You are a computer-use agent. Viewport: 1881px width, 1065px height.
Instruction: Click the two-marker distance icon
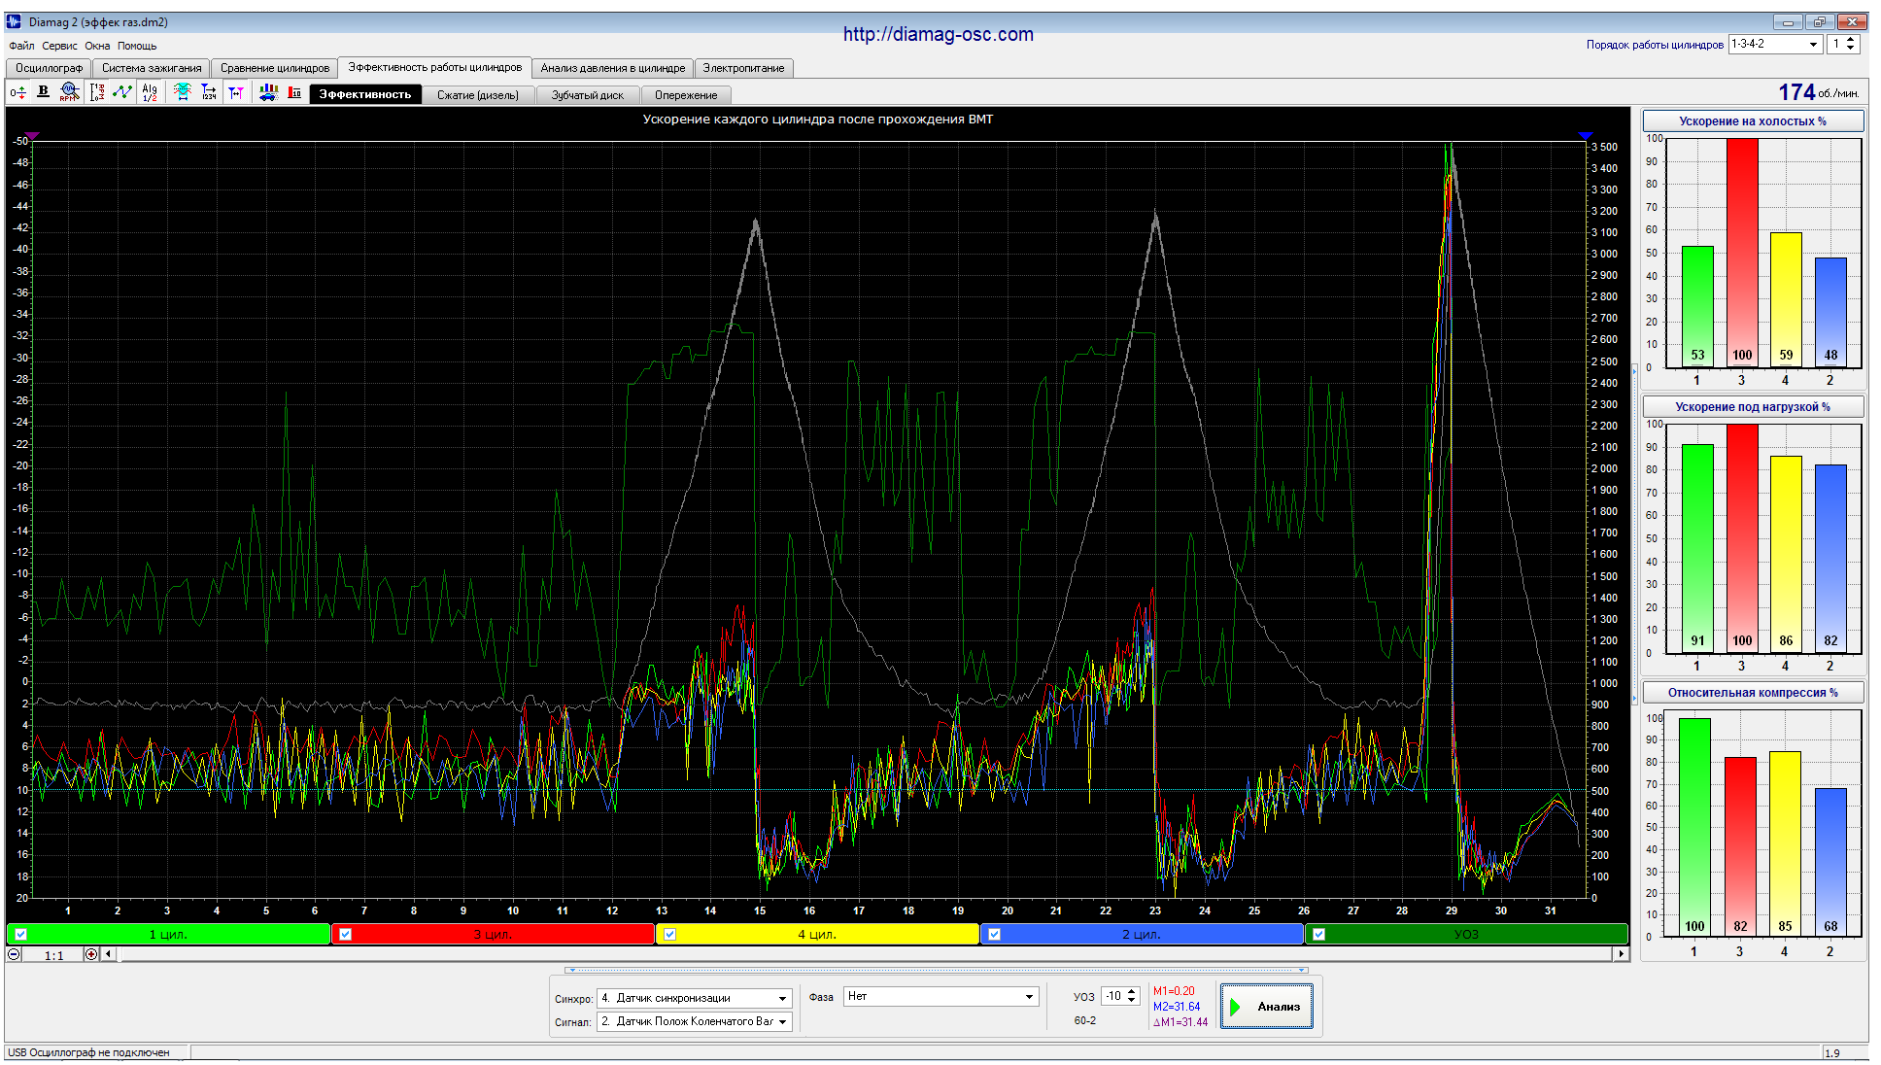(x=236, y=92)
